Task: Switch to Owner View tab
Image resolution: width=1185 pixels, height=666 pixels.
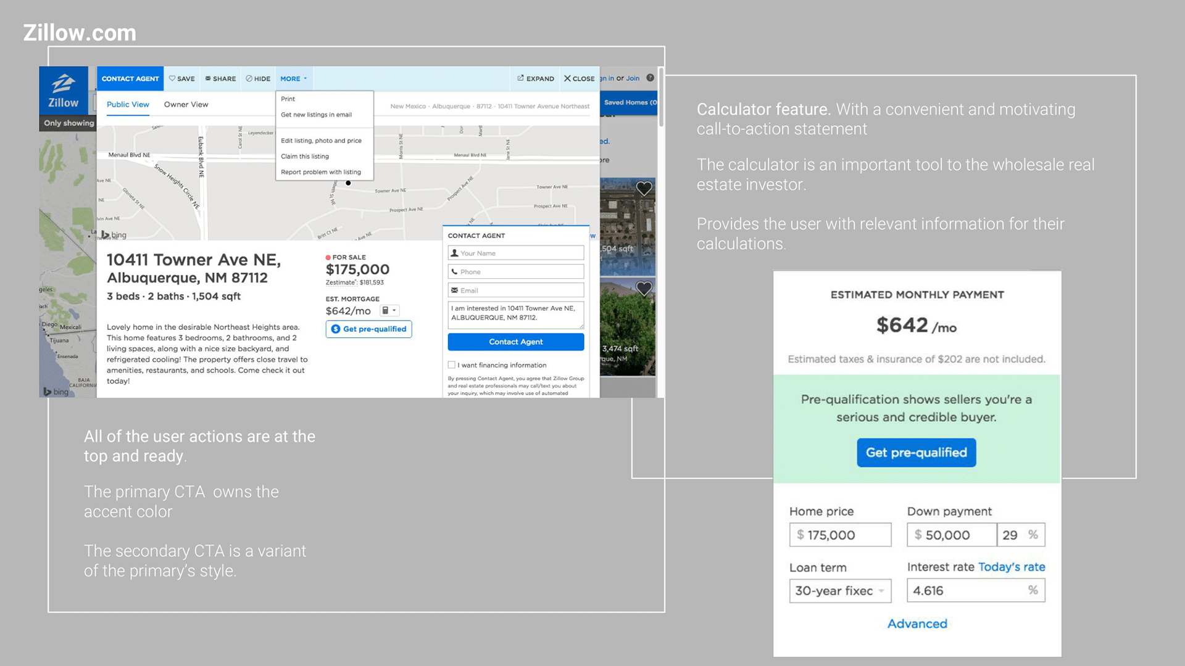Action: [186, 105]
